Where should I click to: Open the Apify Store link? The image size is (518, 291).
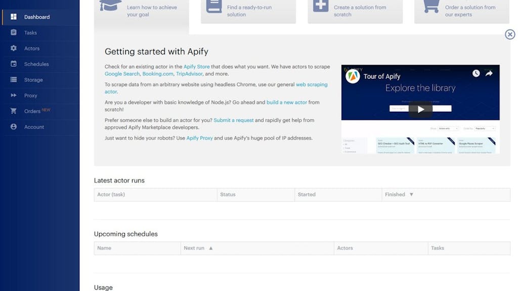(197, 67)
